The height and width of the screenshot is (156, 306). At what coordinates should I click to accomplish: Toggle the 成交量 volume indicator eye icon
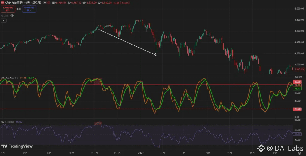pos(12,16)
